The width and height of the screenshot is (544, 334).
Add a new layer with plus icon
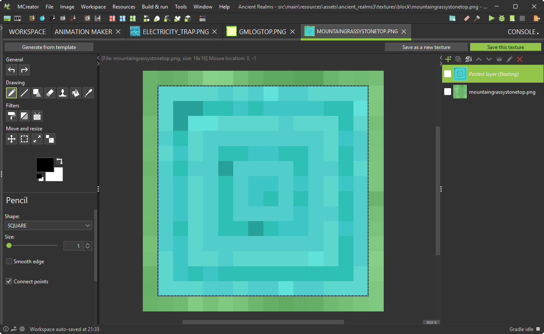(448, 59)
